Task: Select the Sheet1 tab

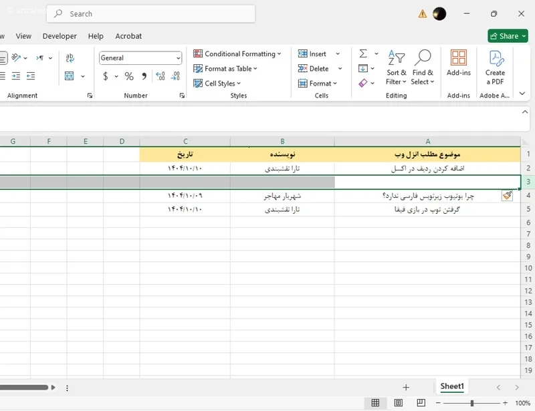Action: pos(452,386)
